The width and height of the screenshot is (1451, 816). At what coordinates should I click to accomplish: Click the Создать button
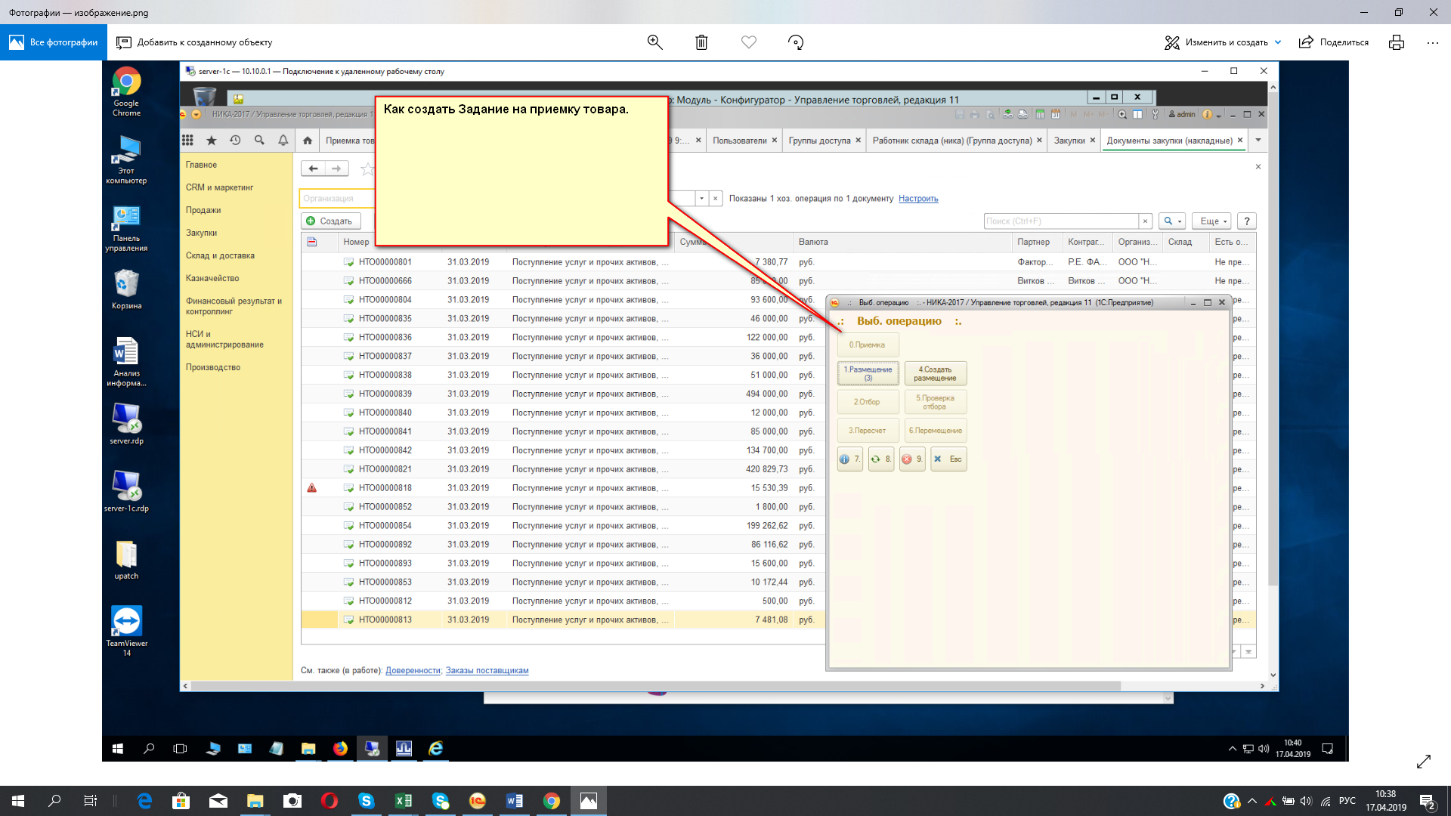[x=330, y=221]
